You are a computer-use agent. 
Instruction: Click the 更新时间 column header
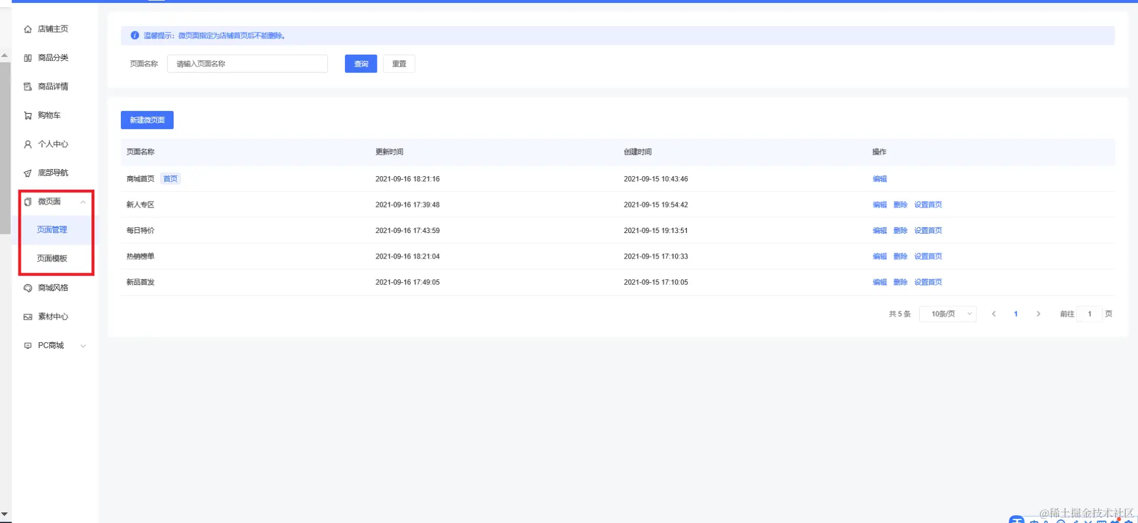tap(389, 152)
